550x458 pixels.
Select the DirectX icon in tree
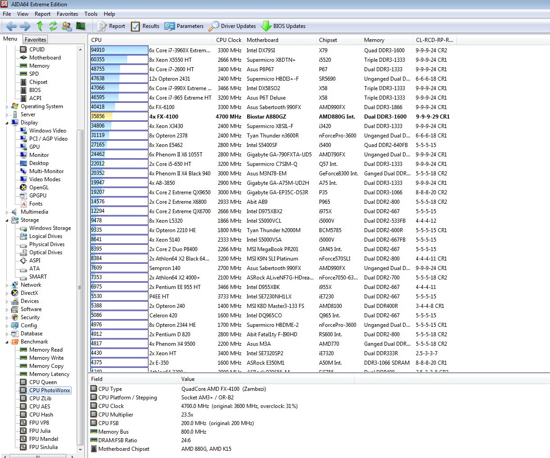tap(15, 293)
